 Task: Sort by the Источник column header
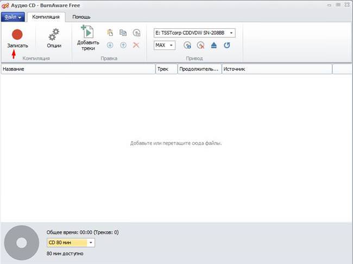point(277,69)
